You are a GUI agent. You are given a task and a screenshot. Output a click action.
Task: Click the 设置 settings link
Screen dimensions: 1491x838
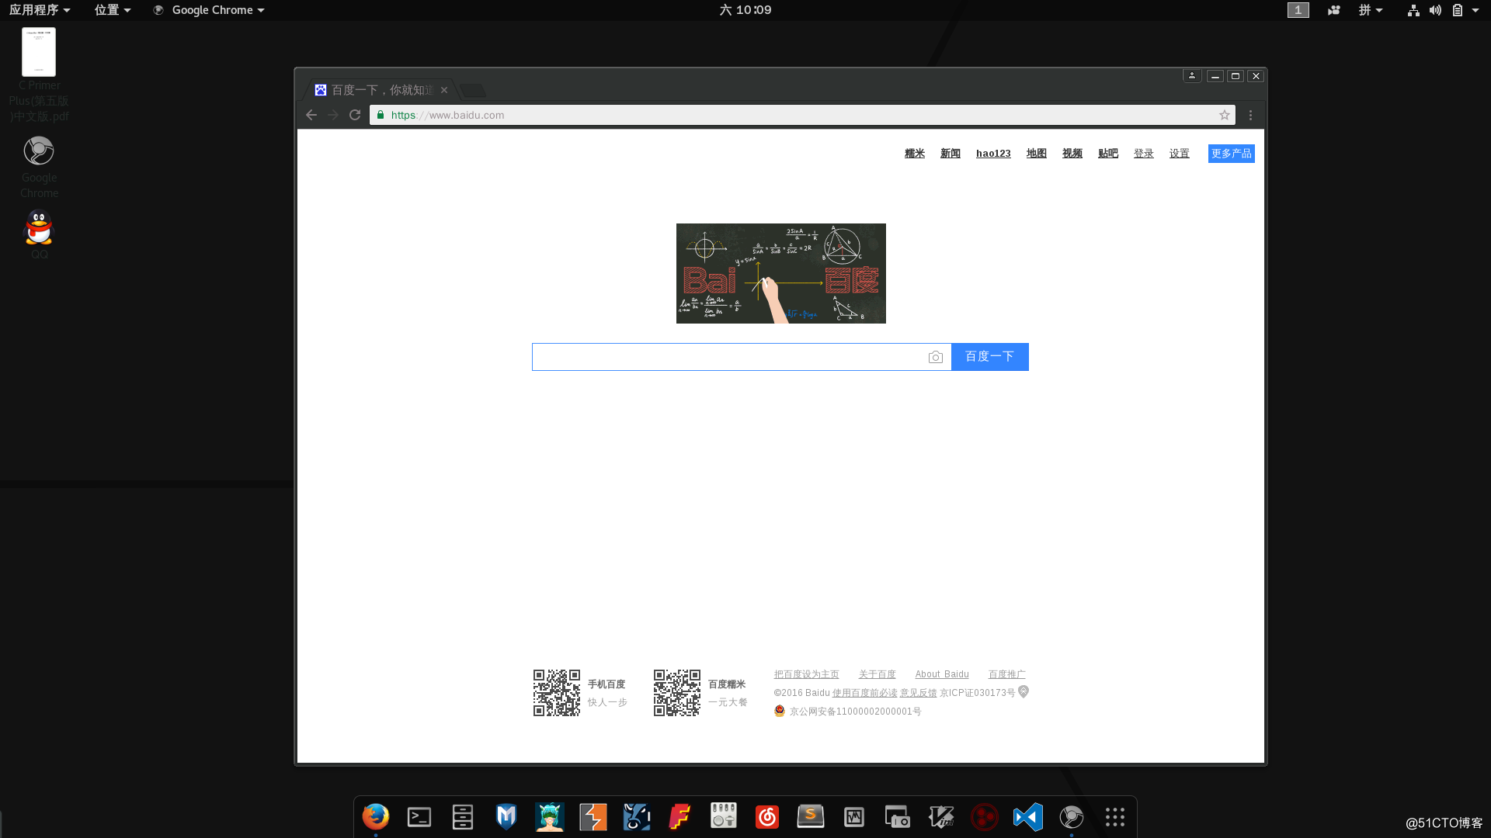coord(1180,154)
